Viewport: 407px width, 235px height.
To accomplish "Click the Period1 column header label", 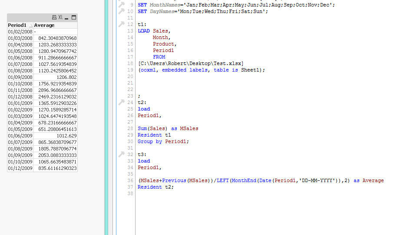I will pyautogui.click(x=17, y=25).
